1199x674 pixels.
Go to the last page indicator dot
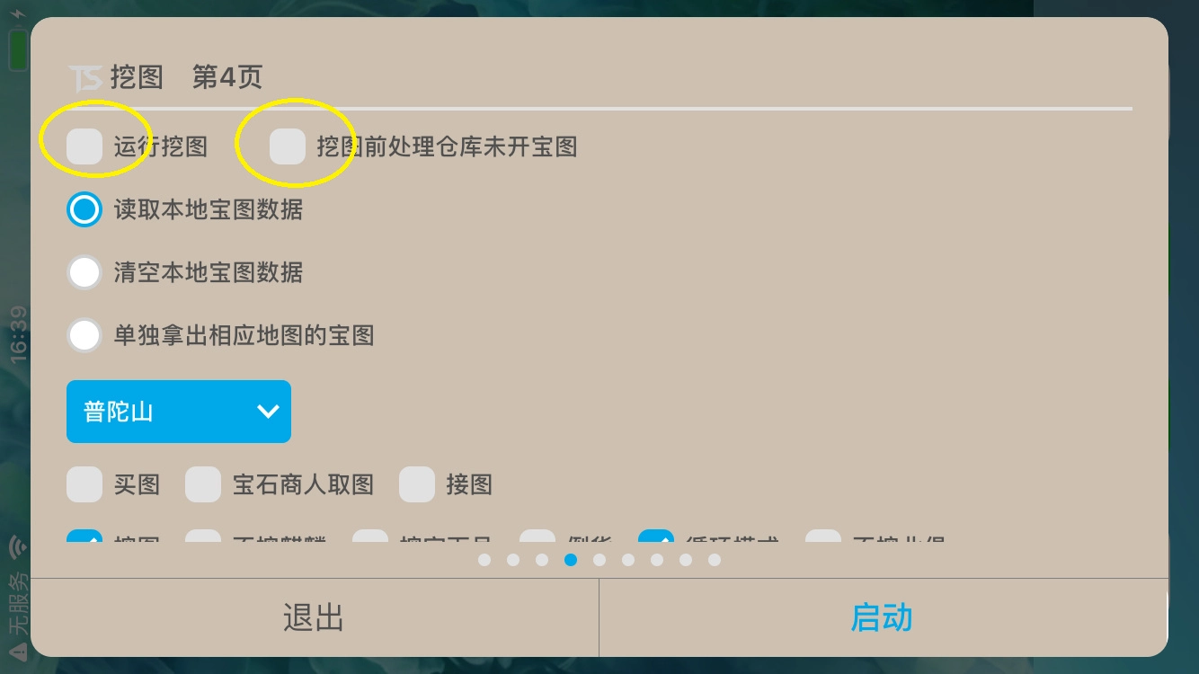[715, 560]
